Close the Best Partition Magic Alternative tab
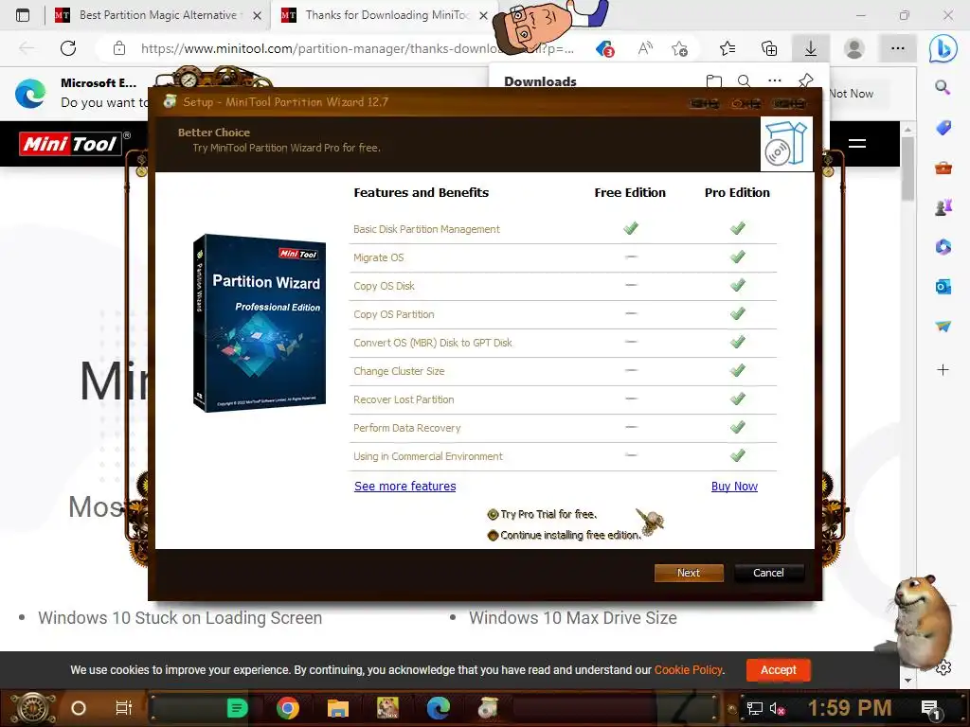 (258, 15)
